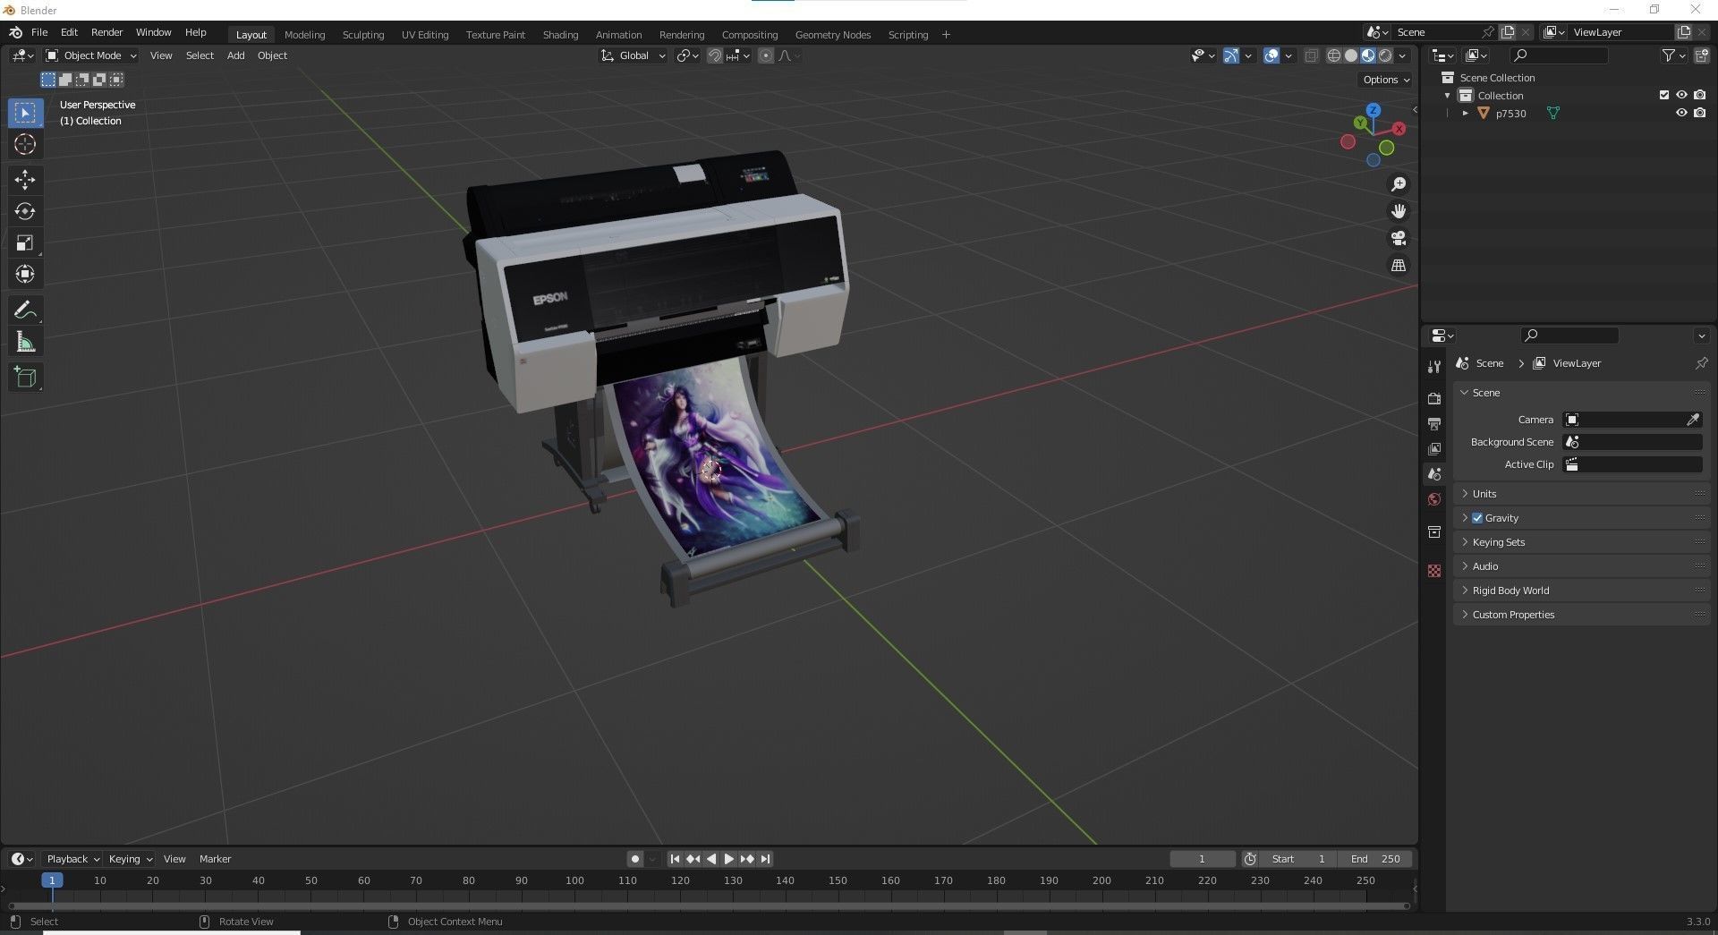Play the animation forward

[728, 859]
